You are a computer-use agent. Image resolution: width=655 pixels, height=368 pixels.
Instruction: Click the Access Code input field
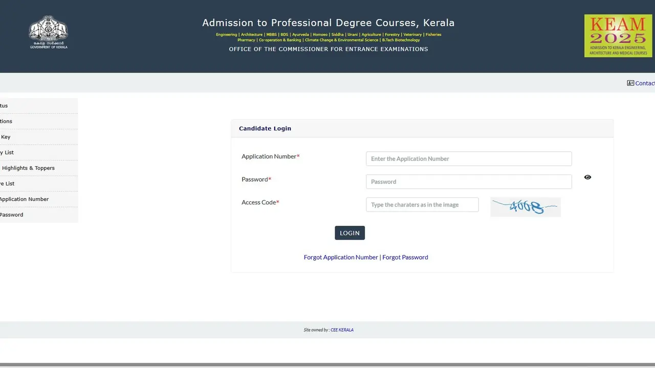click(422, 204)
